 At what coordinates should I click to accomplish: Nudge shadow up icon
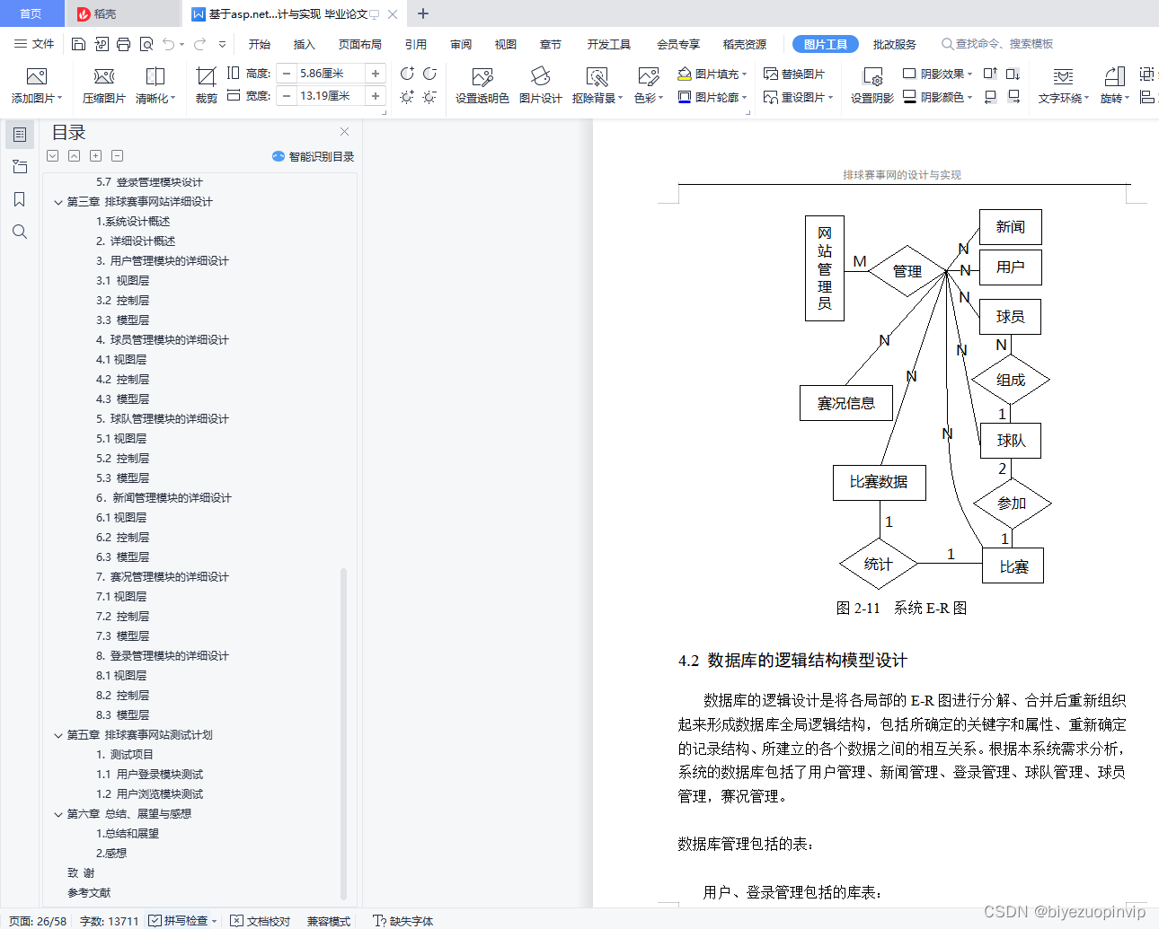[990, 74]
